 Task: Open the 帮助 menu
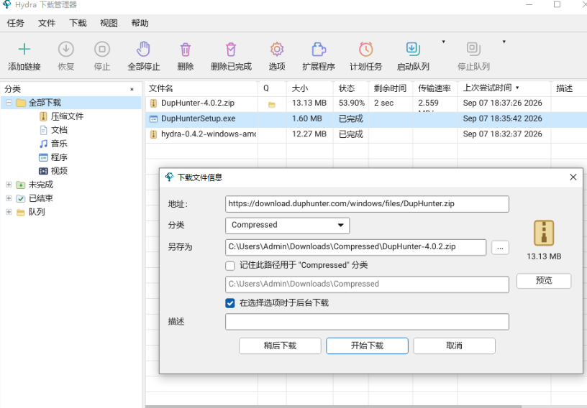click(x=140, y=23)
